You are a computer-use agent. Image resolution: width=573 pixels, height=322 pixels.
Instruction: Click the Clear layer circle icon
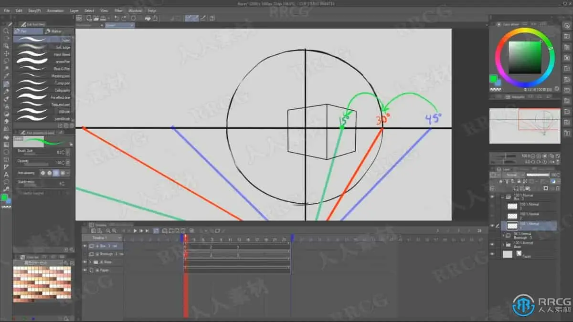[x=134, y=18]
